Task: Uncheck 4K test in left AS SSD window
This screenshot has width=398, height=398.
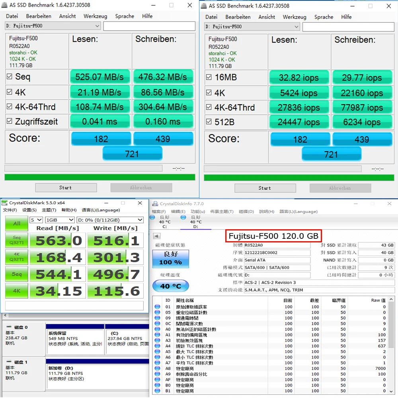Action: 10,92
